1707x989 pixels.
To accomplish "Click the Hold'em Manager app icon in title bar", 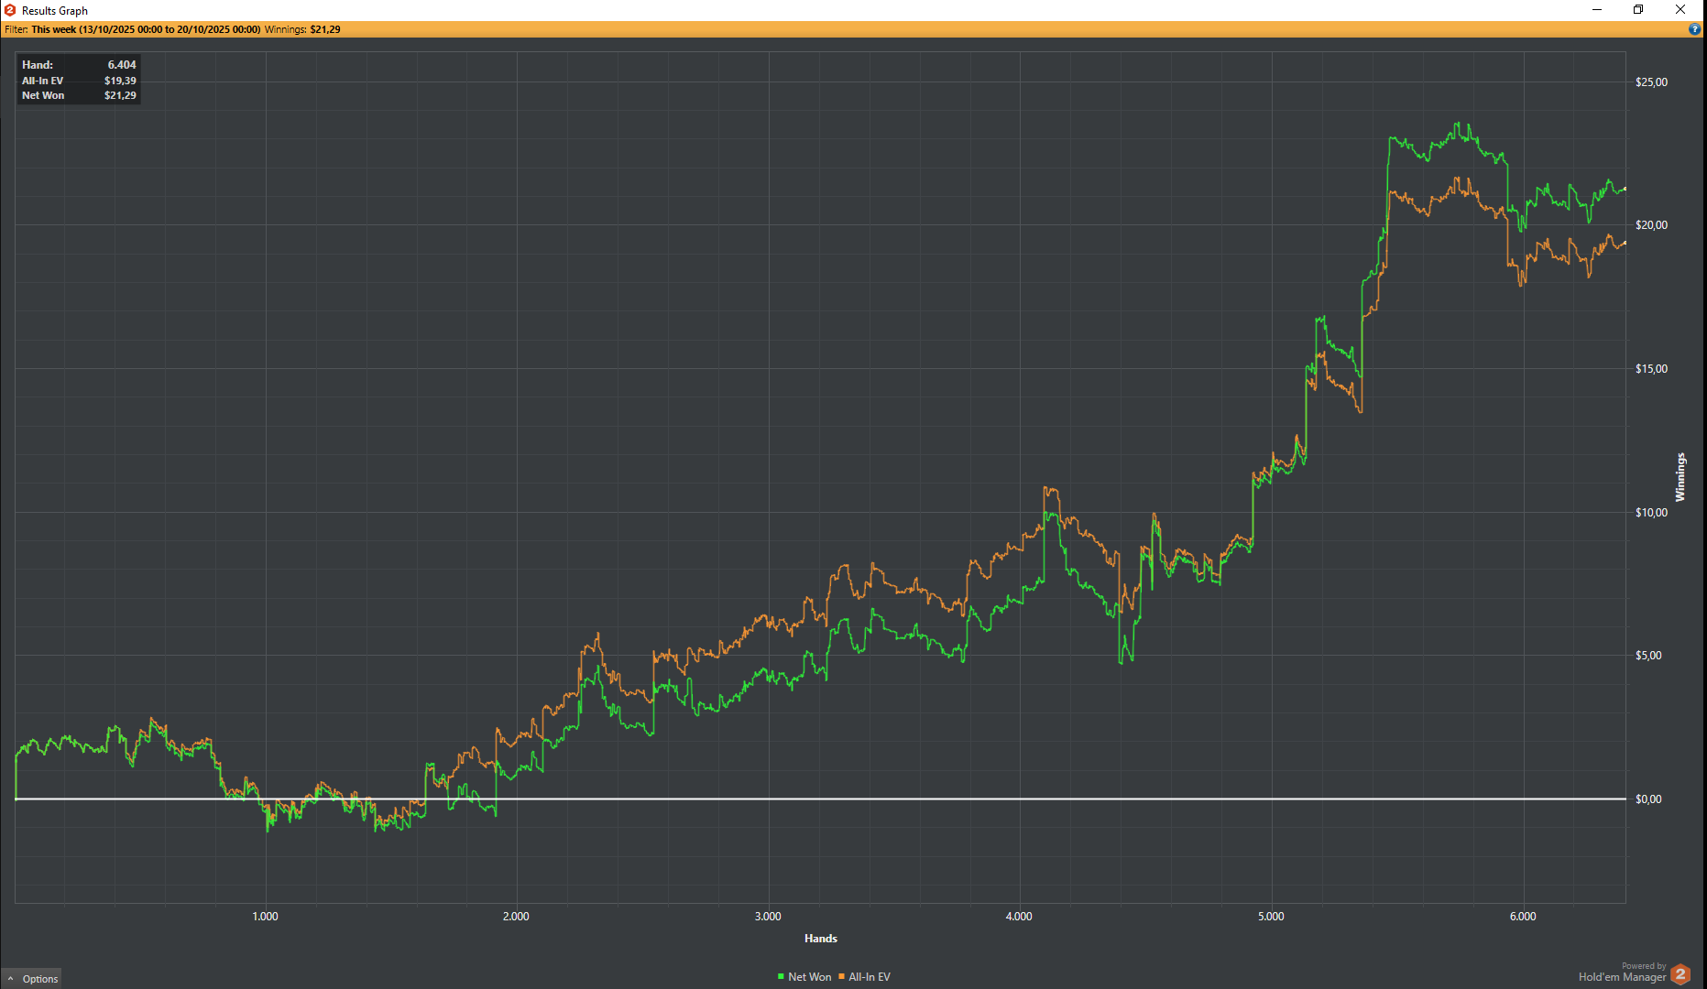I will [10, 10].
